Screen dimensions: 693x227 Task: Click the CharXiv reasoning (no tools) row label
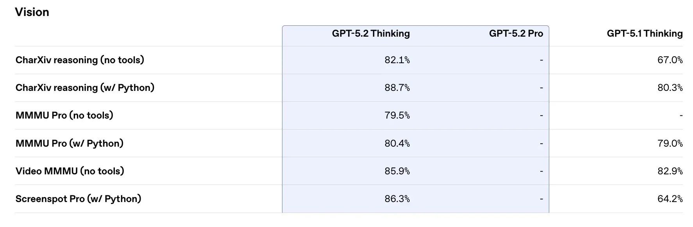[80, 60]
